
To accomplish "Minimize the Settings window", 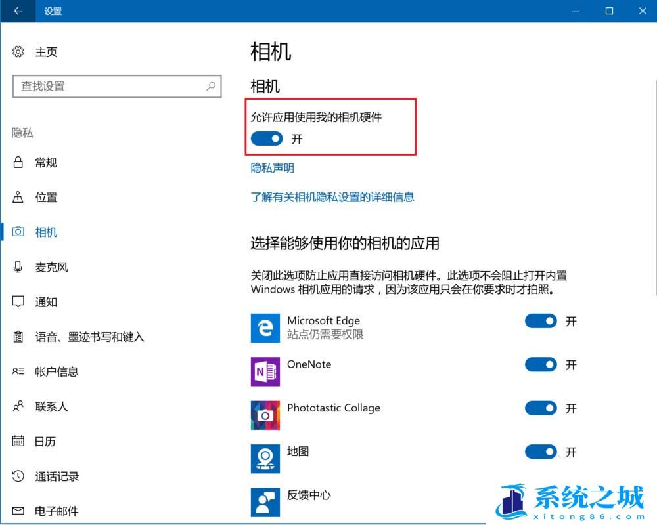I will click(576, 11).
